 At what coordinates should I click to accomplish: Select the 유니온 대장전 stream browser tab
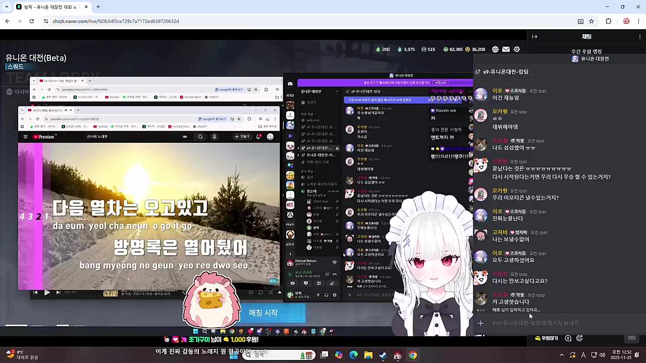click(51, 7)
